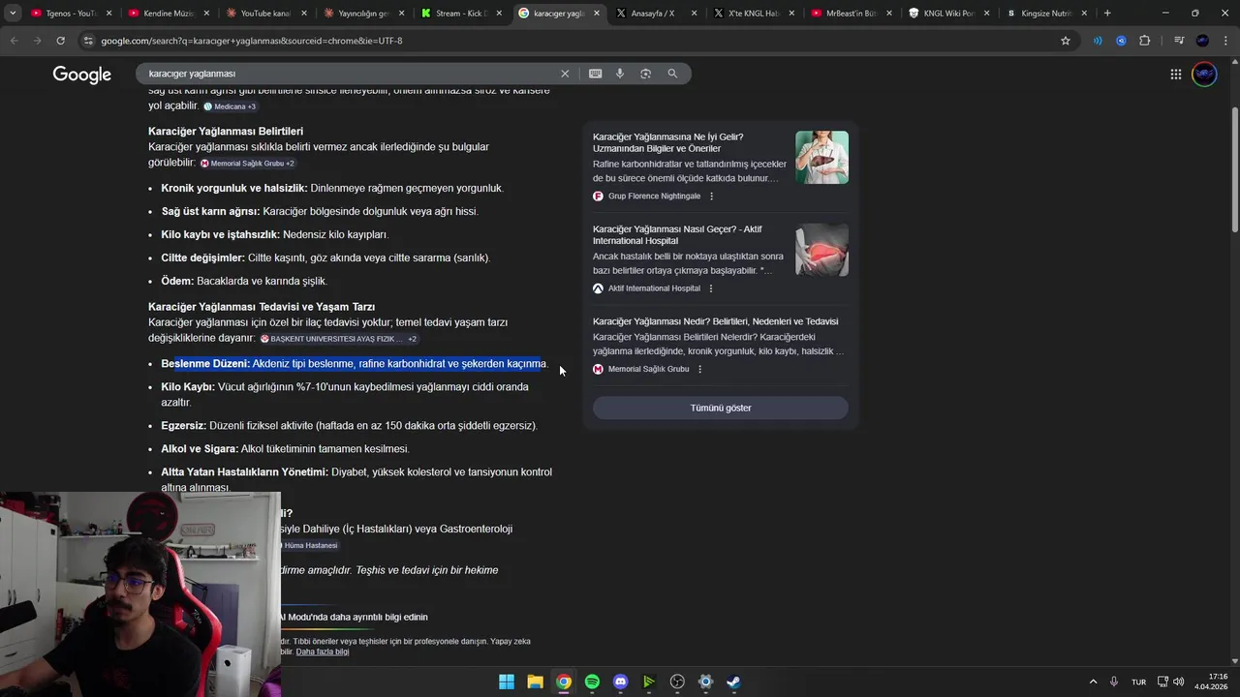Screen dimensions: 1240x697
Task: Open the Google logo homepage link
Action: [82, 76]
